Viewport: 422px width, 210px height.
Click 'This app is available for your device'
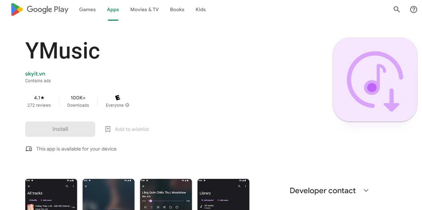point(76,149)
